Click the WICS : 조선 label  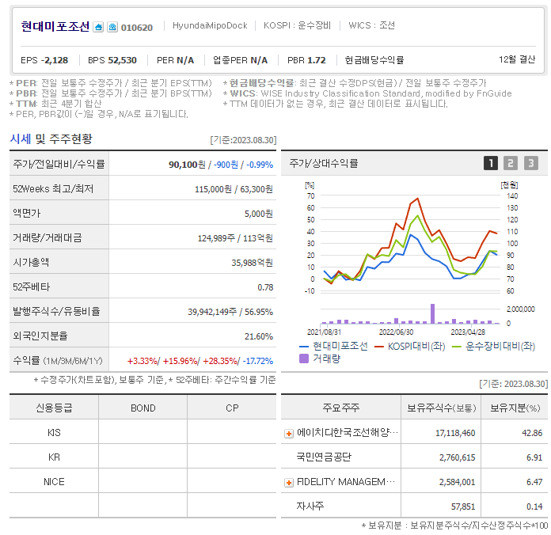[371, 25]
